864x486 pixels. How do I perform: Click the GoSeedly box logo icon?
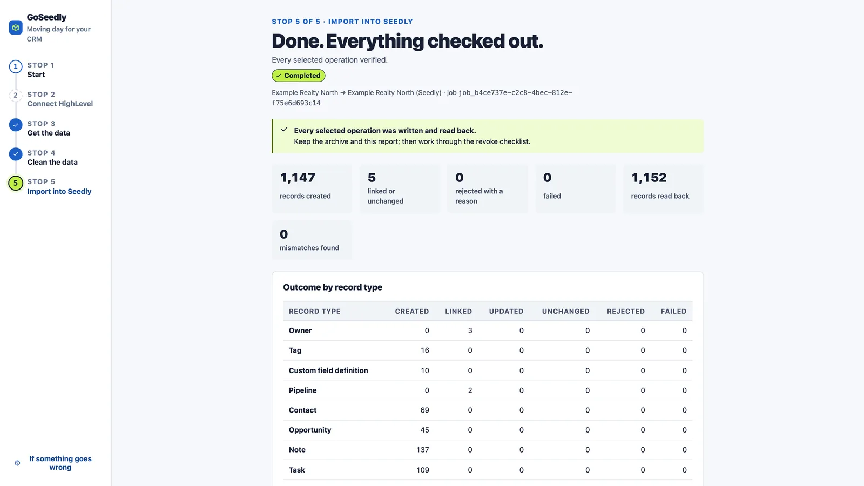[x=16, y=28]
